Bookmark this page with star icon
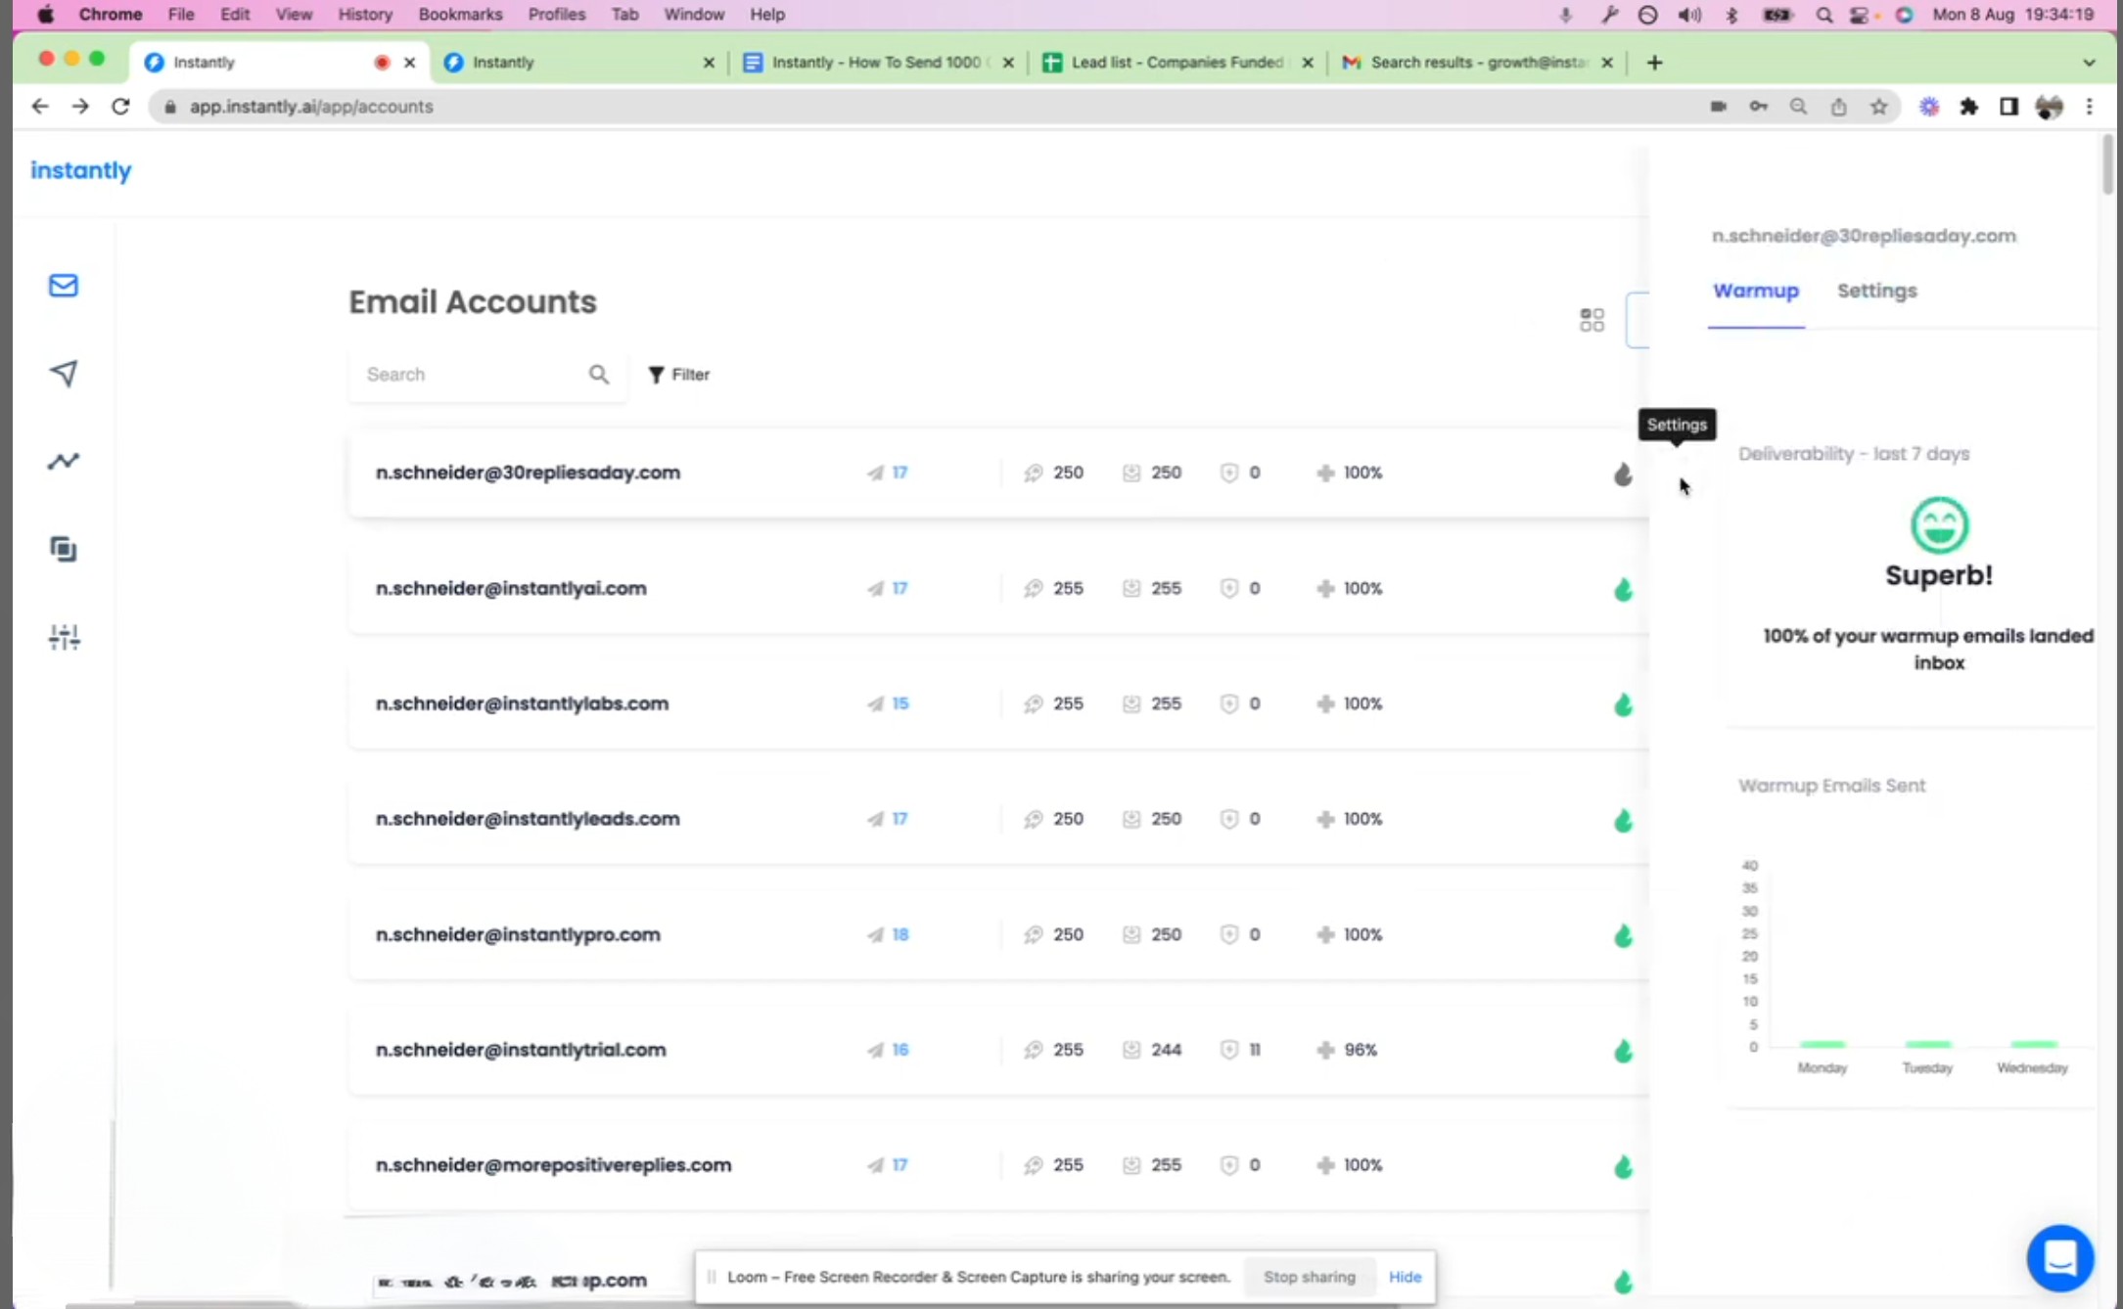Screen dimensions: 2123x1309 (x=1878, y=107)
